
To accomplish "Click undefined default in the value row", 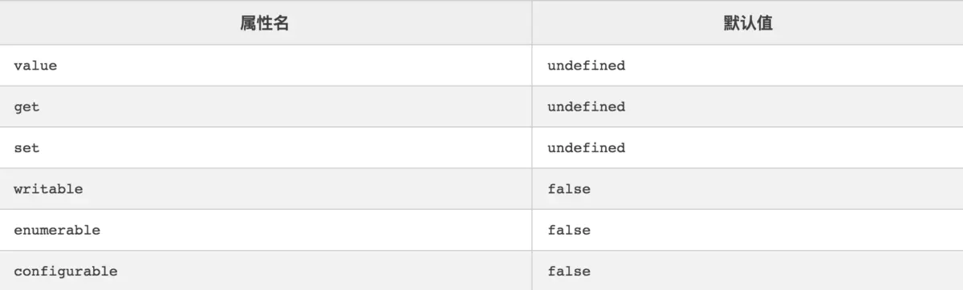I will click(587, 66).
